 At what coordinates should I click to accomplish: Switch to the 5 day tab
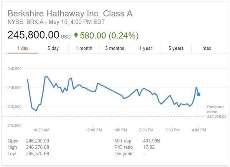coord(53,48)
